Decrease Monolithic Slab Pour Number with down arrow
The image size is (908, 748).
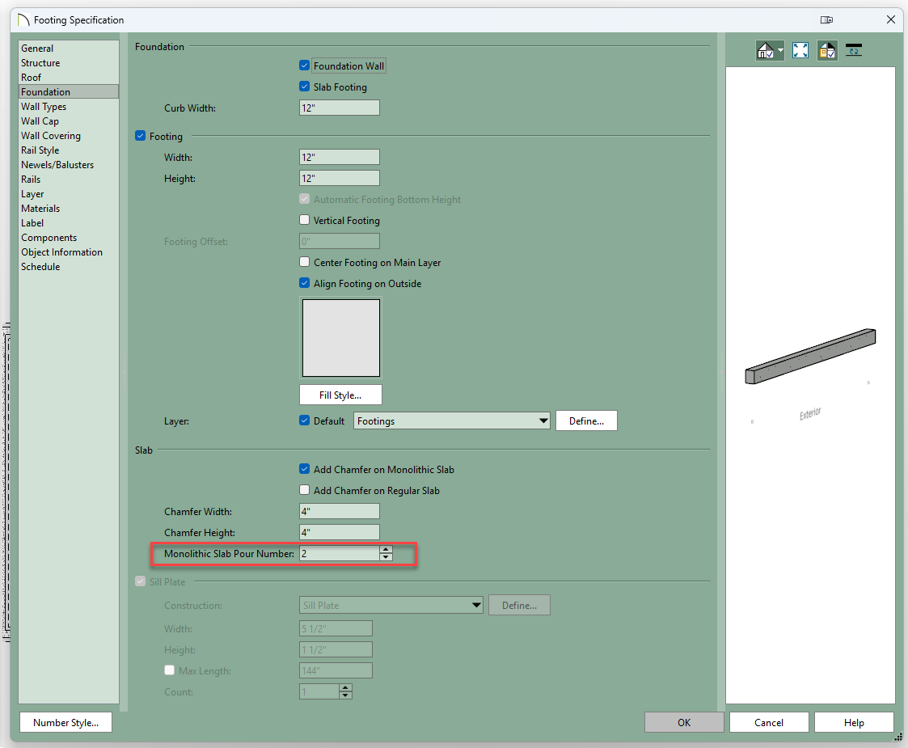(386, 557)
